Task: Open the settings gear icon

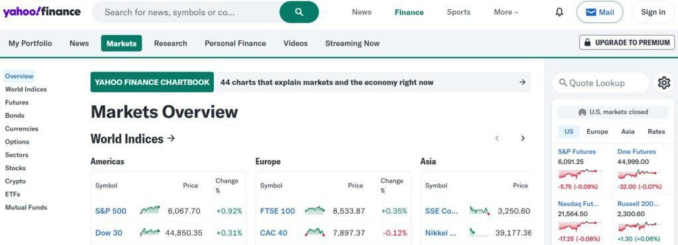Action: click(x=663, y=83)
